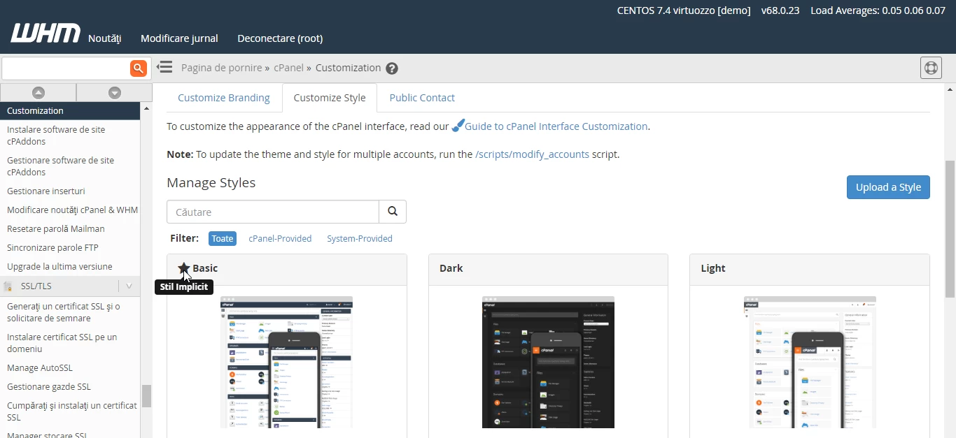Click the WHM logo
The height and width of the screenshot is (438, 956).
[45, 34]
